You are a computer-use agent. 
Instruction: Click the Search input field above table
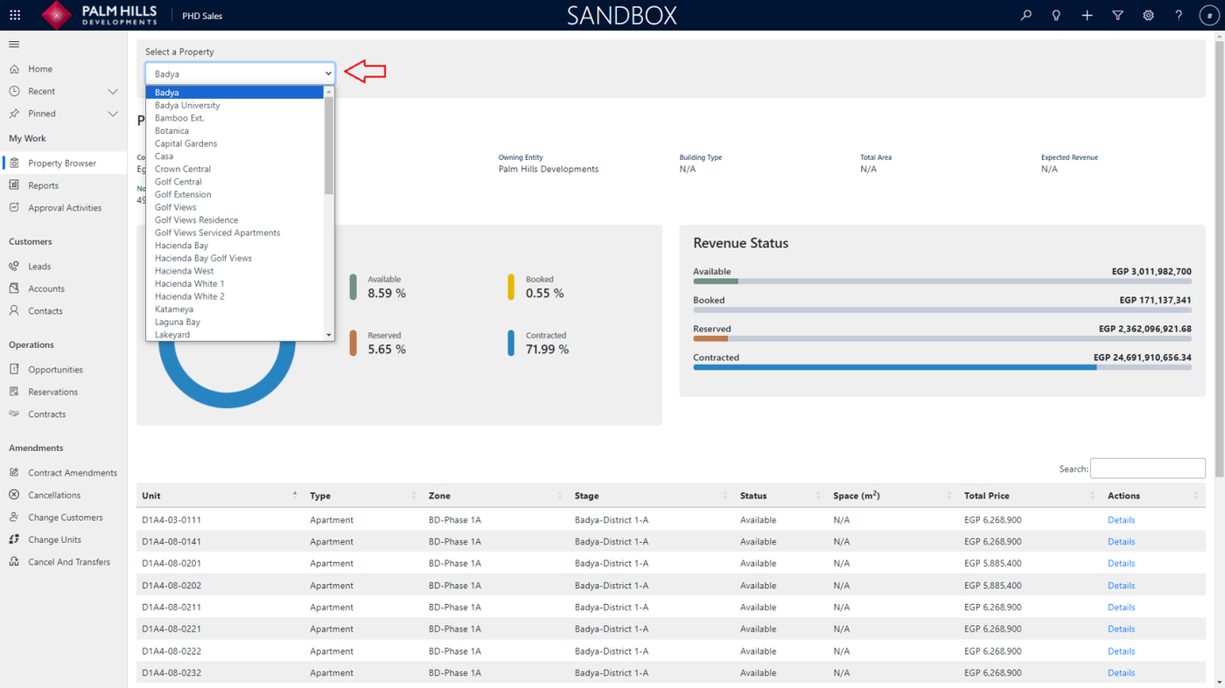[x=1148, y=469]
